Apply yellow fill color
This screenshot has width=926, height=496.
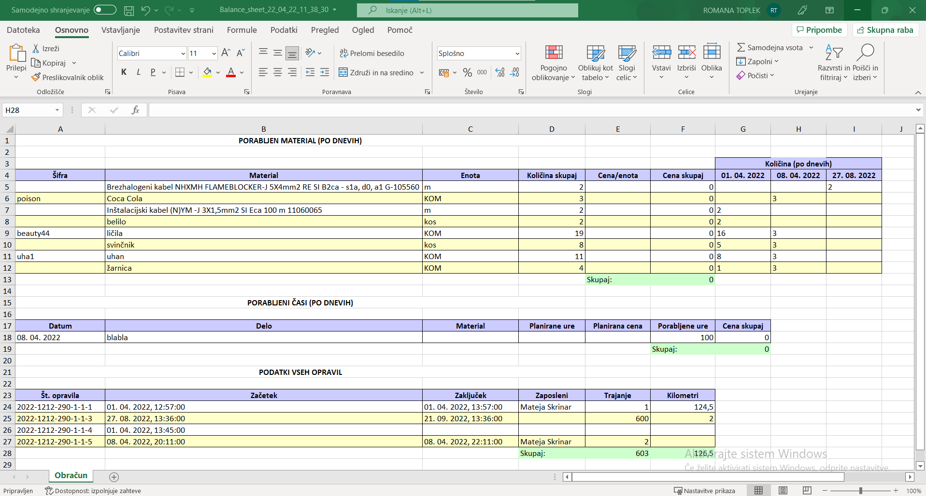pyautogui.click(x=207, y=72)
